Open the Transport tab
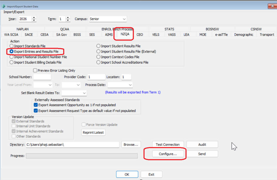Image resolution: width=277 pixels, height=180 pixels. pos(267,35)
